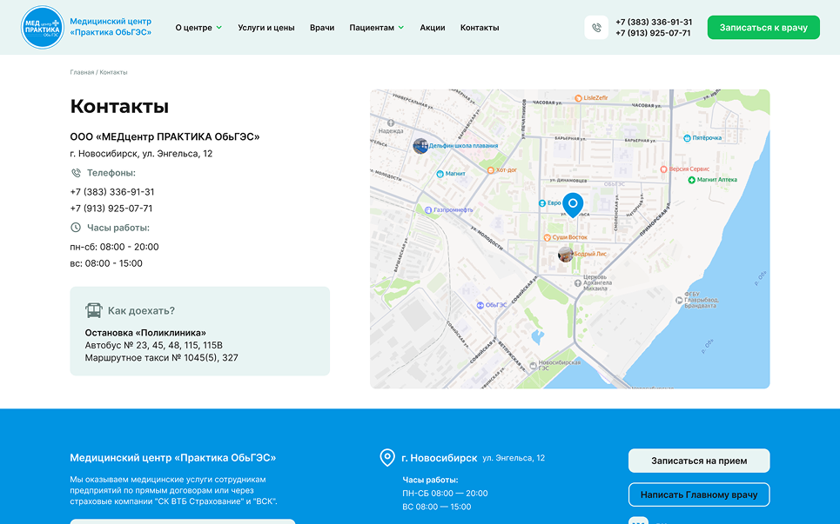
Task: Click the phone icon in the header
Action: (596, 28)
